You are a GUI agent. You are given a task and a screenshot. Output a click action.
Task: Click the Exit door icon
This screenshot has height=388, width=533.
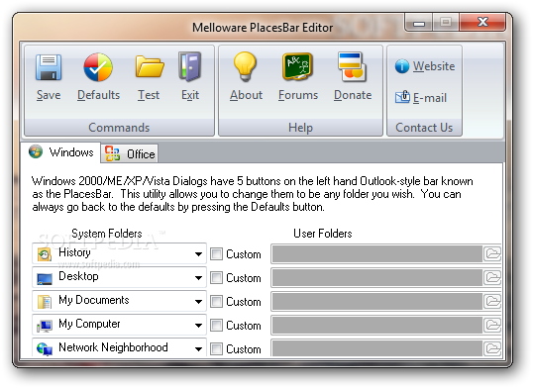tap(190, 66)
